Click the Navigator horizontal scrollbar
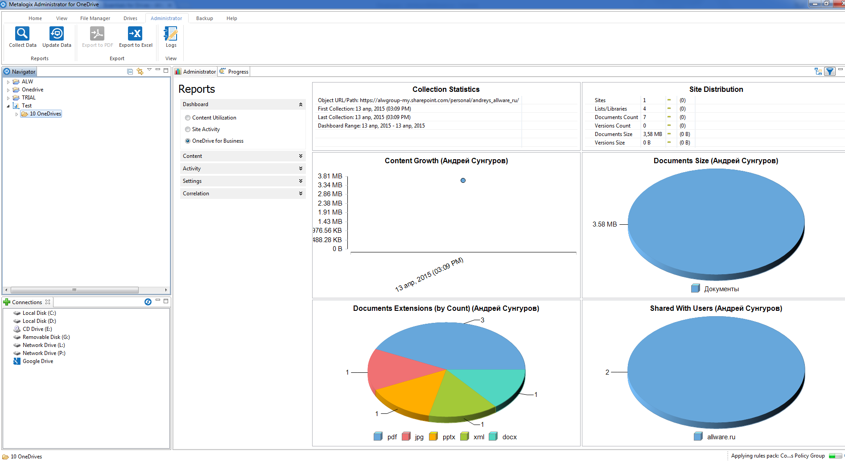Viewport: 845px width, 462px height. [x=74, y=290]
